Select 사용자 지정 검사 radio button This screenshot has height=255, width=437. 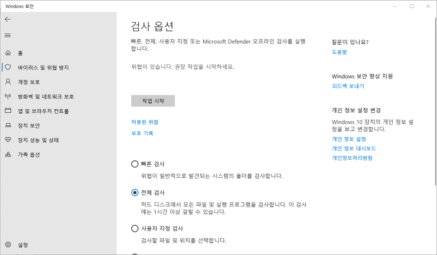(x=135, y=228)
